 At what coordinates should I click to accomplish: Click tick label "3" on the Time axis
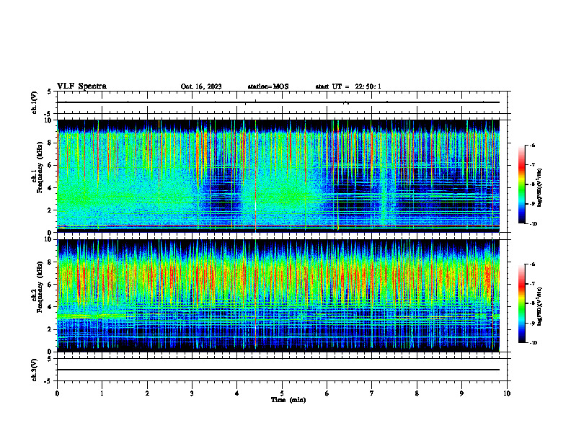pyautogui.click(x=192, y=393)
